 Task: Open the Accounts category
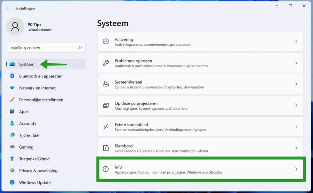point(46,123)
